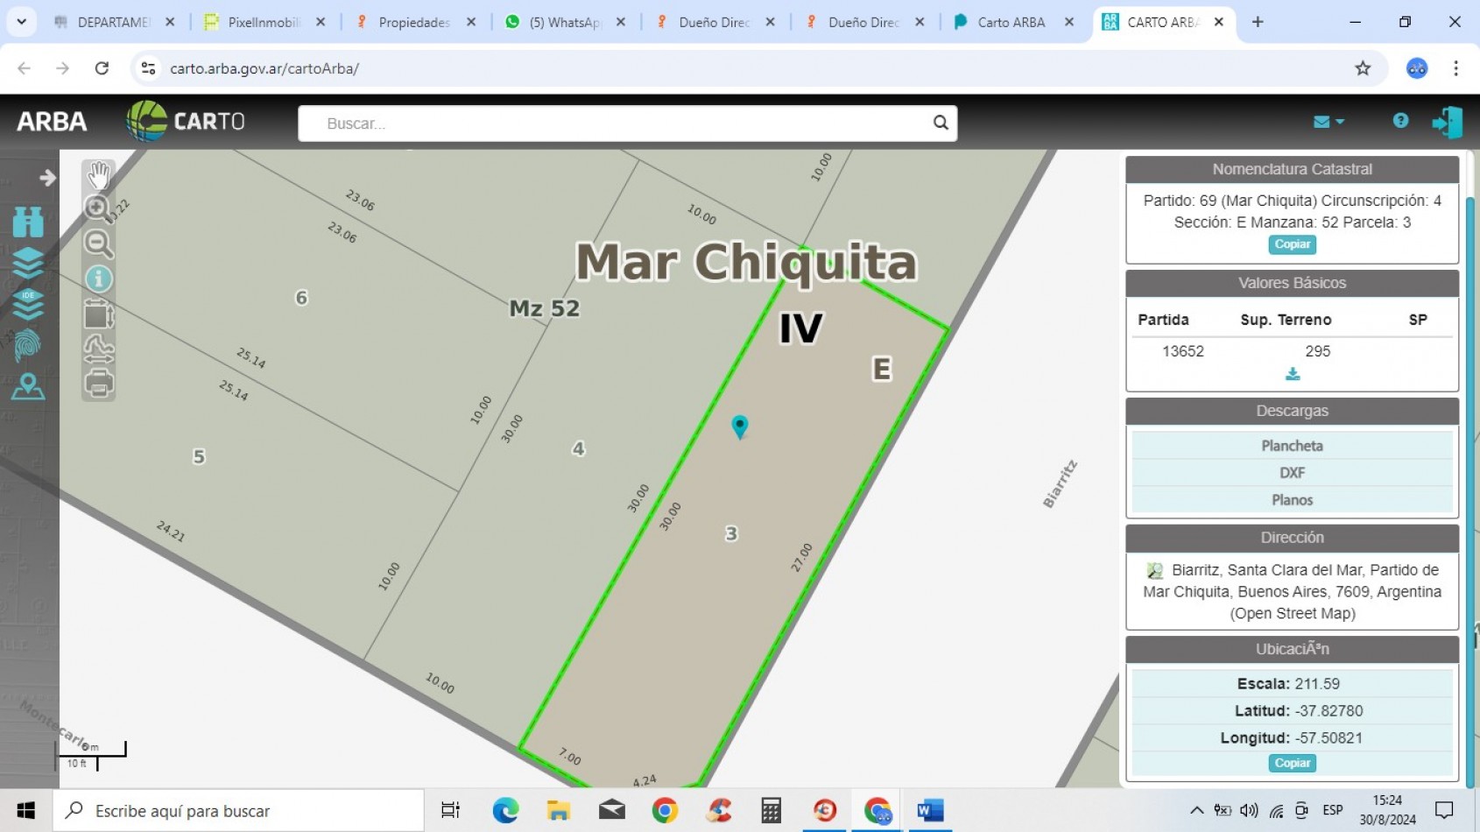Open the IDE layers panel
Viewport: 1480px width, 832px height.
click(28, 304)
